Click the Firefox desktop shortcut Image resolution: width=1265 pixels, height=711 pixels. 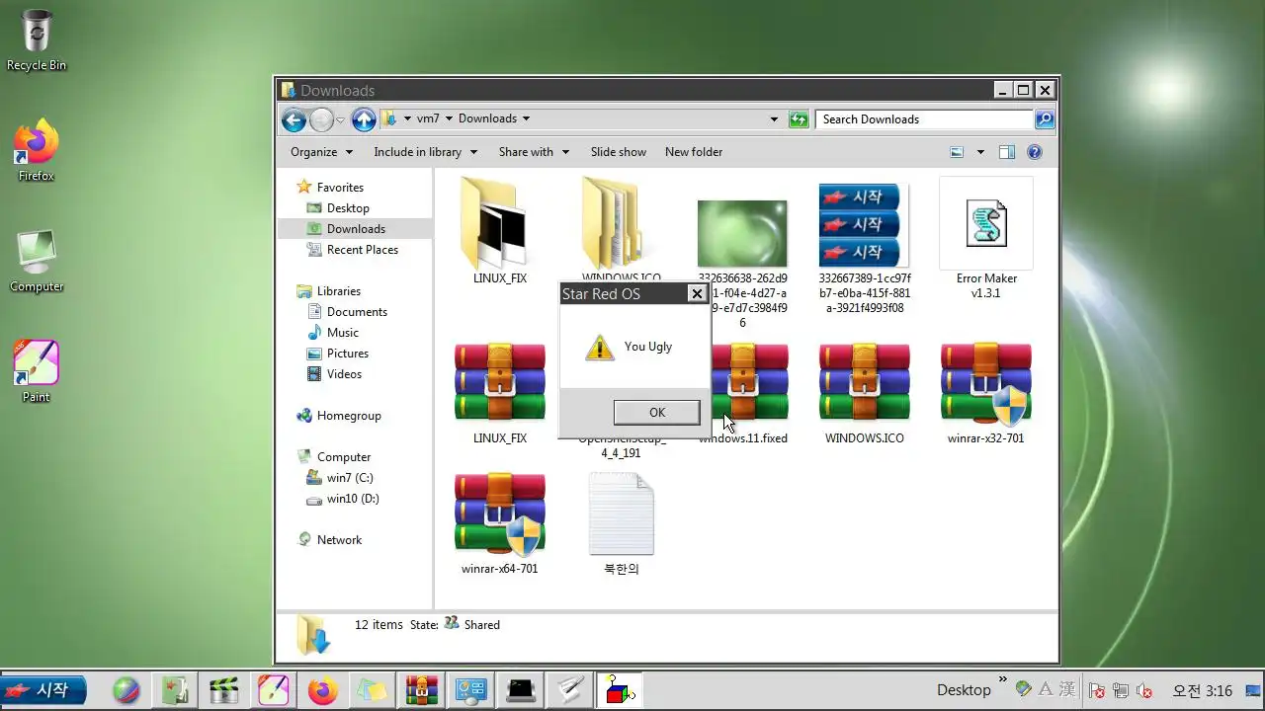[37, 151]
